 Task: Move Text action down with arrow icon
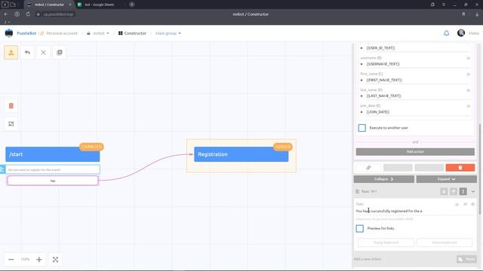tap(444, 191)
